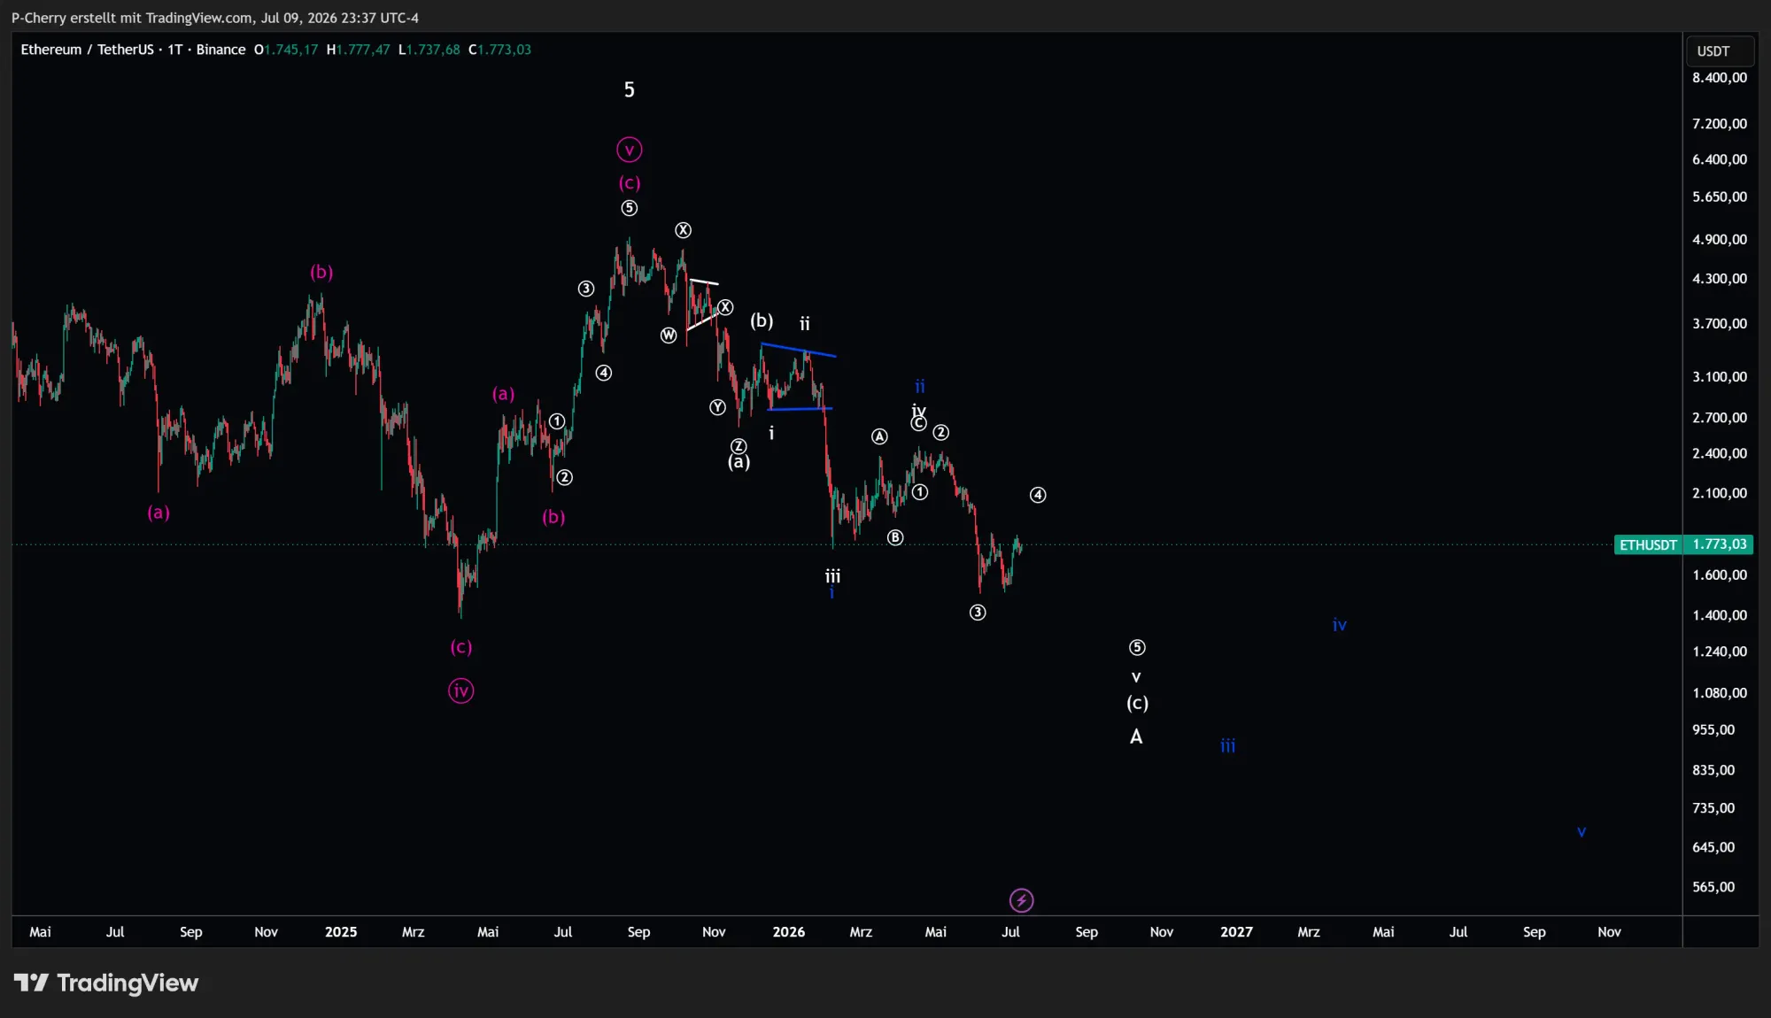1771x1018 pixels.
Task: Click the 2026 label on the time axis
Action: click(x=788, y=931)
